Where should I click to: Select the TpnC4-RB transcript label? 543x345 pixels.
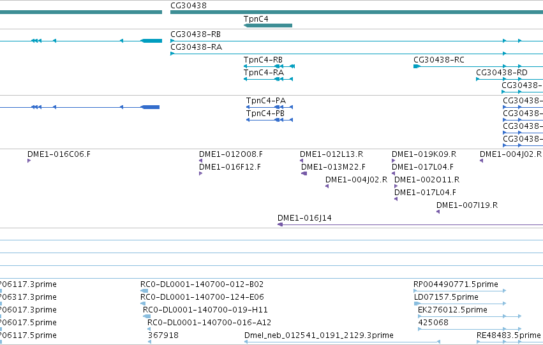point(263,60)
